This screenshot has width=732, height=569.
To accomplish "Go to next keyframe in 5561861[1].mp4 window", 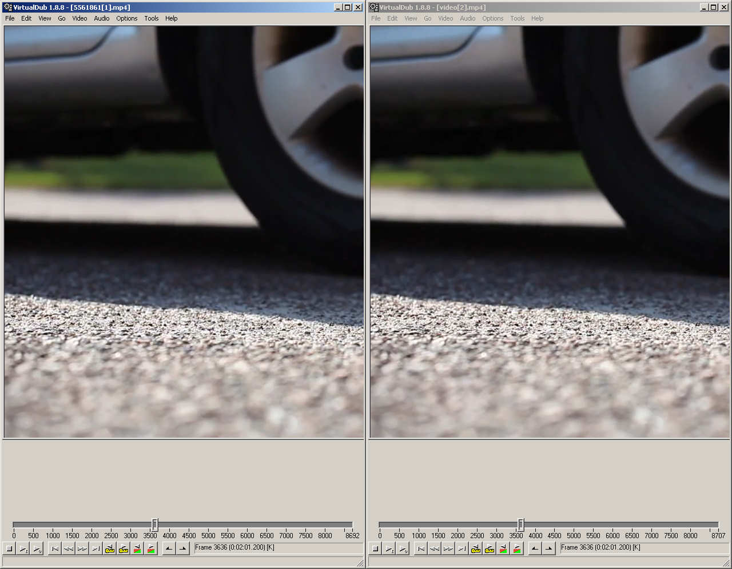I will 124,549.
